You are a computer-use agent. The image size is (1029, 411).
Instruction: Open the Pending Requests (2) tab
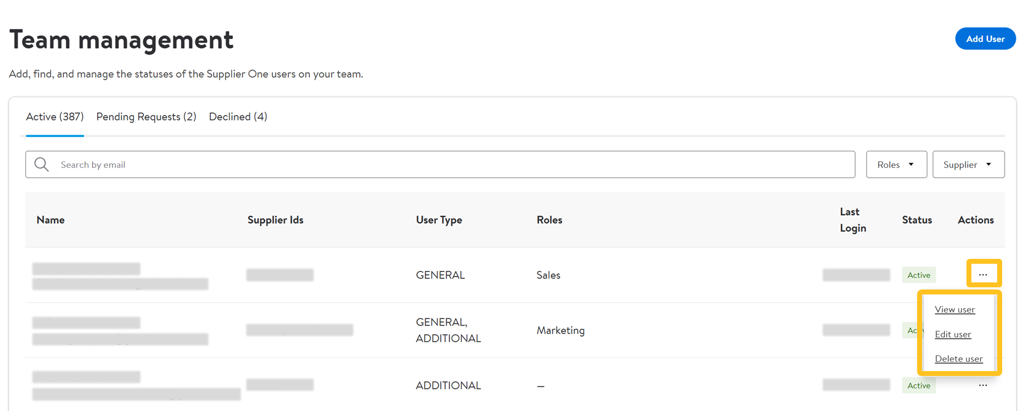click(146, 117)
